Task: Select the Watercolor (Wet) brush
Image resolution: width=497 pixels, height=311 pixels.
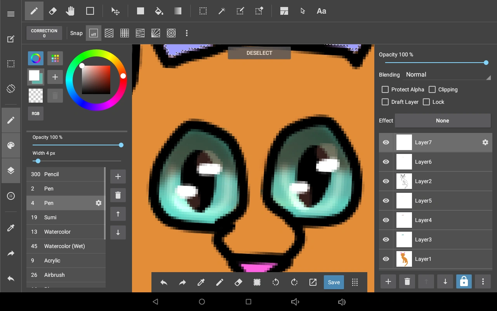Action: click(64, 246)
